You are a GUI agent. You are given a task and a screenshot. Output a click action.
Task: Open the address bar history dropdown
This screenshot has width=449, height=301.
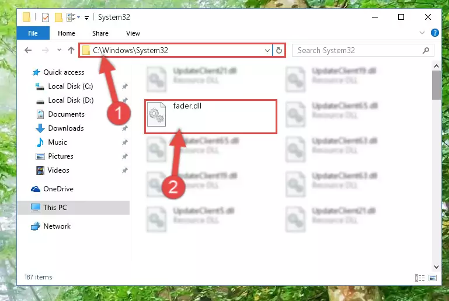[x=267, y=51]
